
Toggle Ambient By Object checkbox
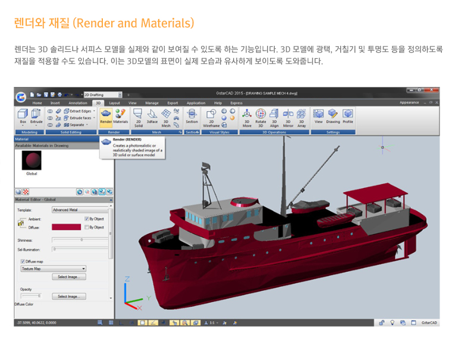pyautogui.click(x=87, y=219)
